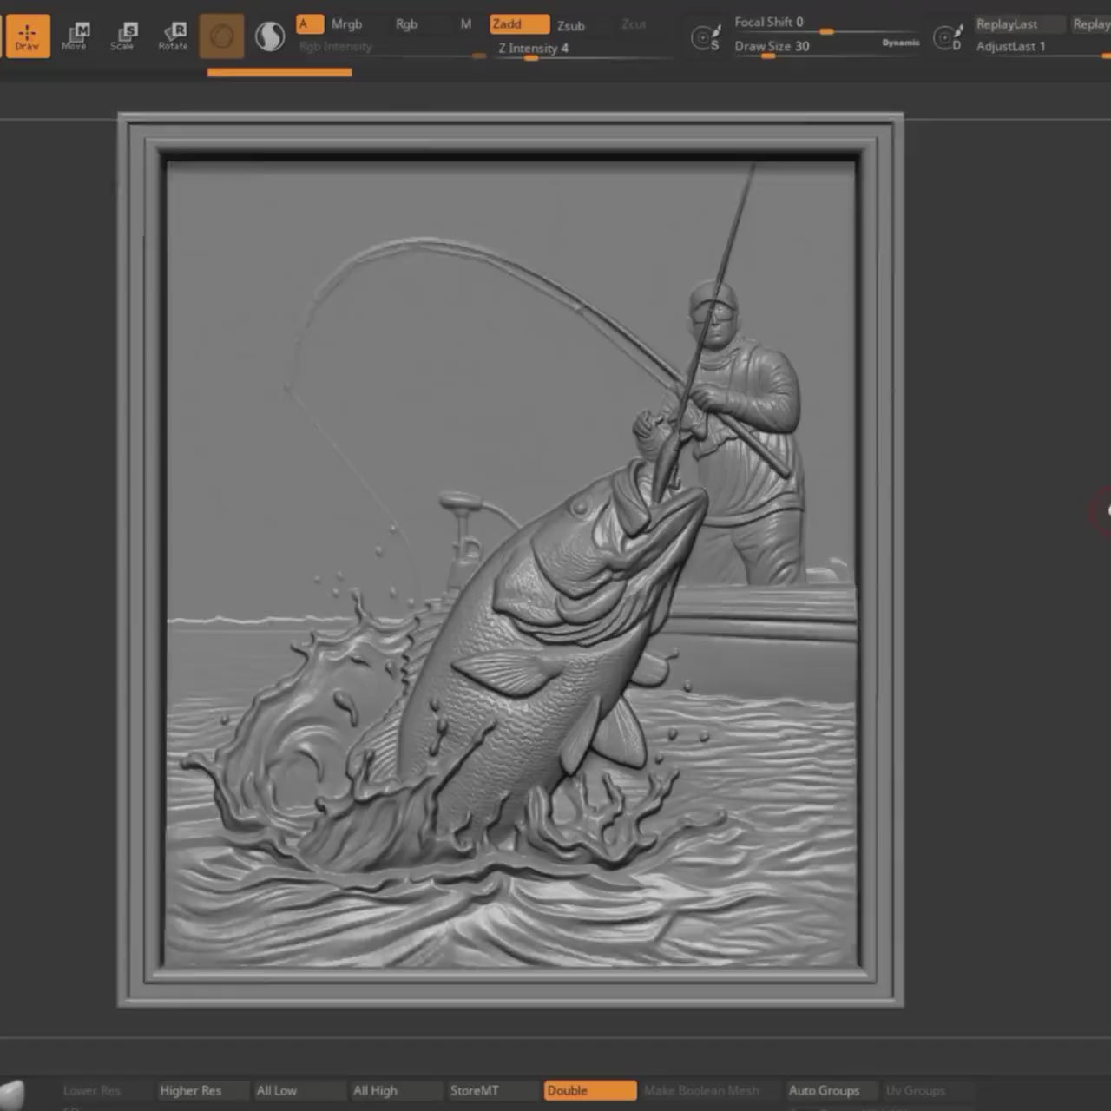
Task: Click the Higher Res button
Action: click(x=202, y=1090)
